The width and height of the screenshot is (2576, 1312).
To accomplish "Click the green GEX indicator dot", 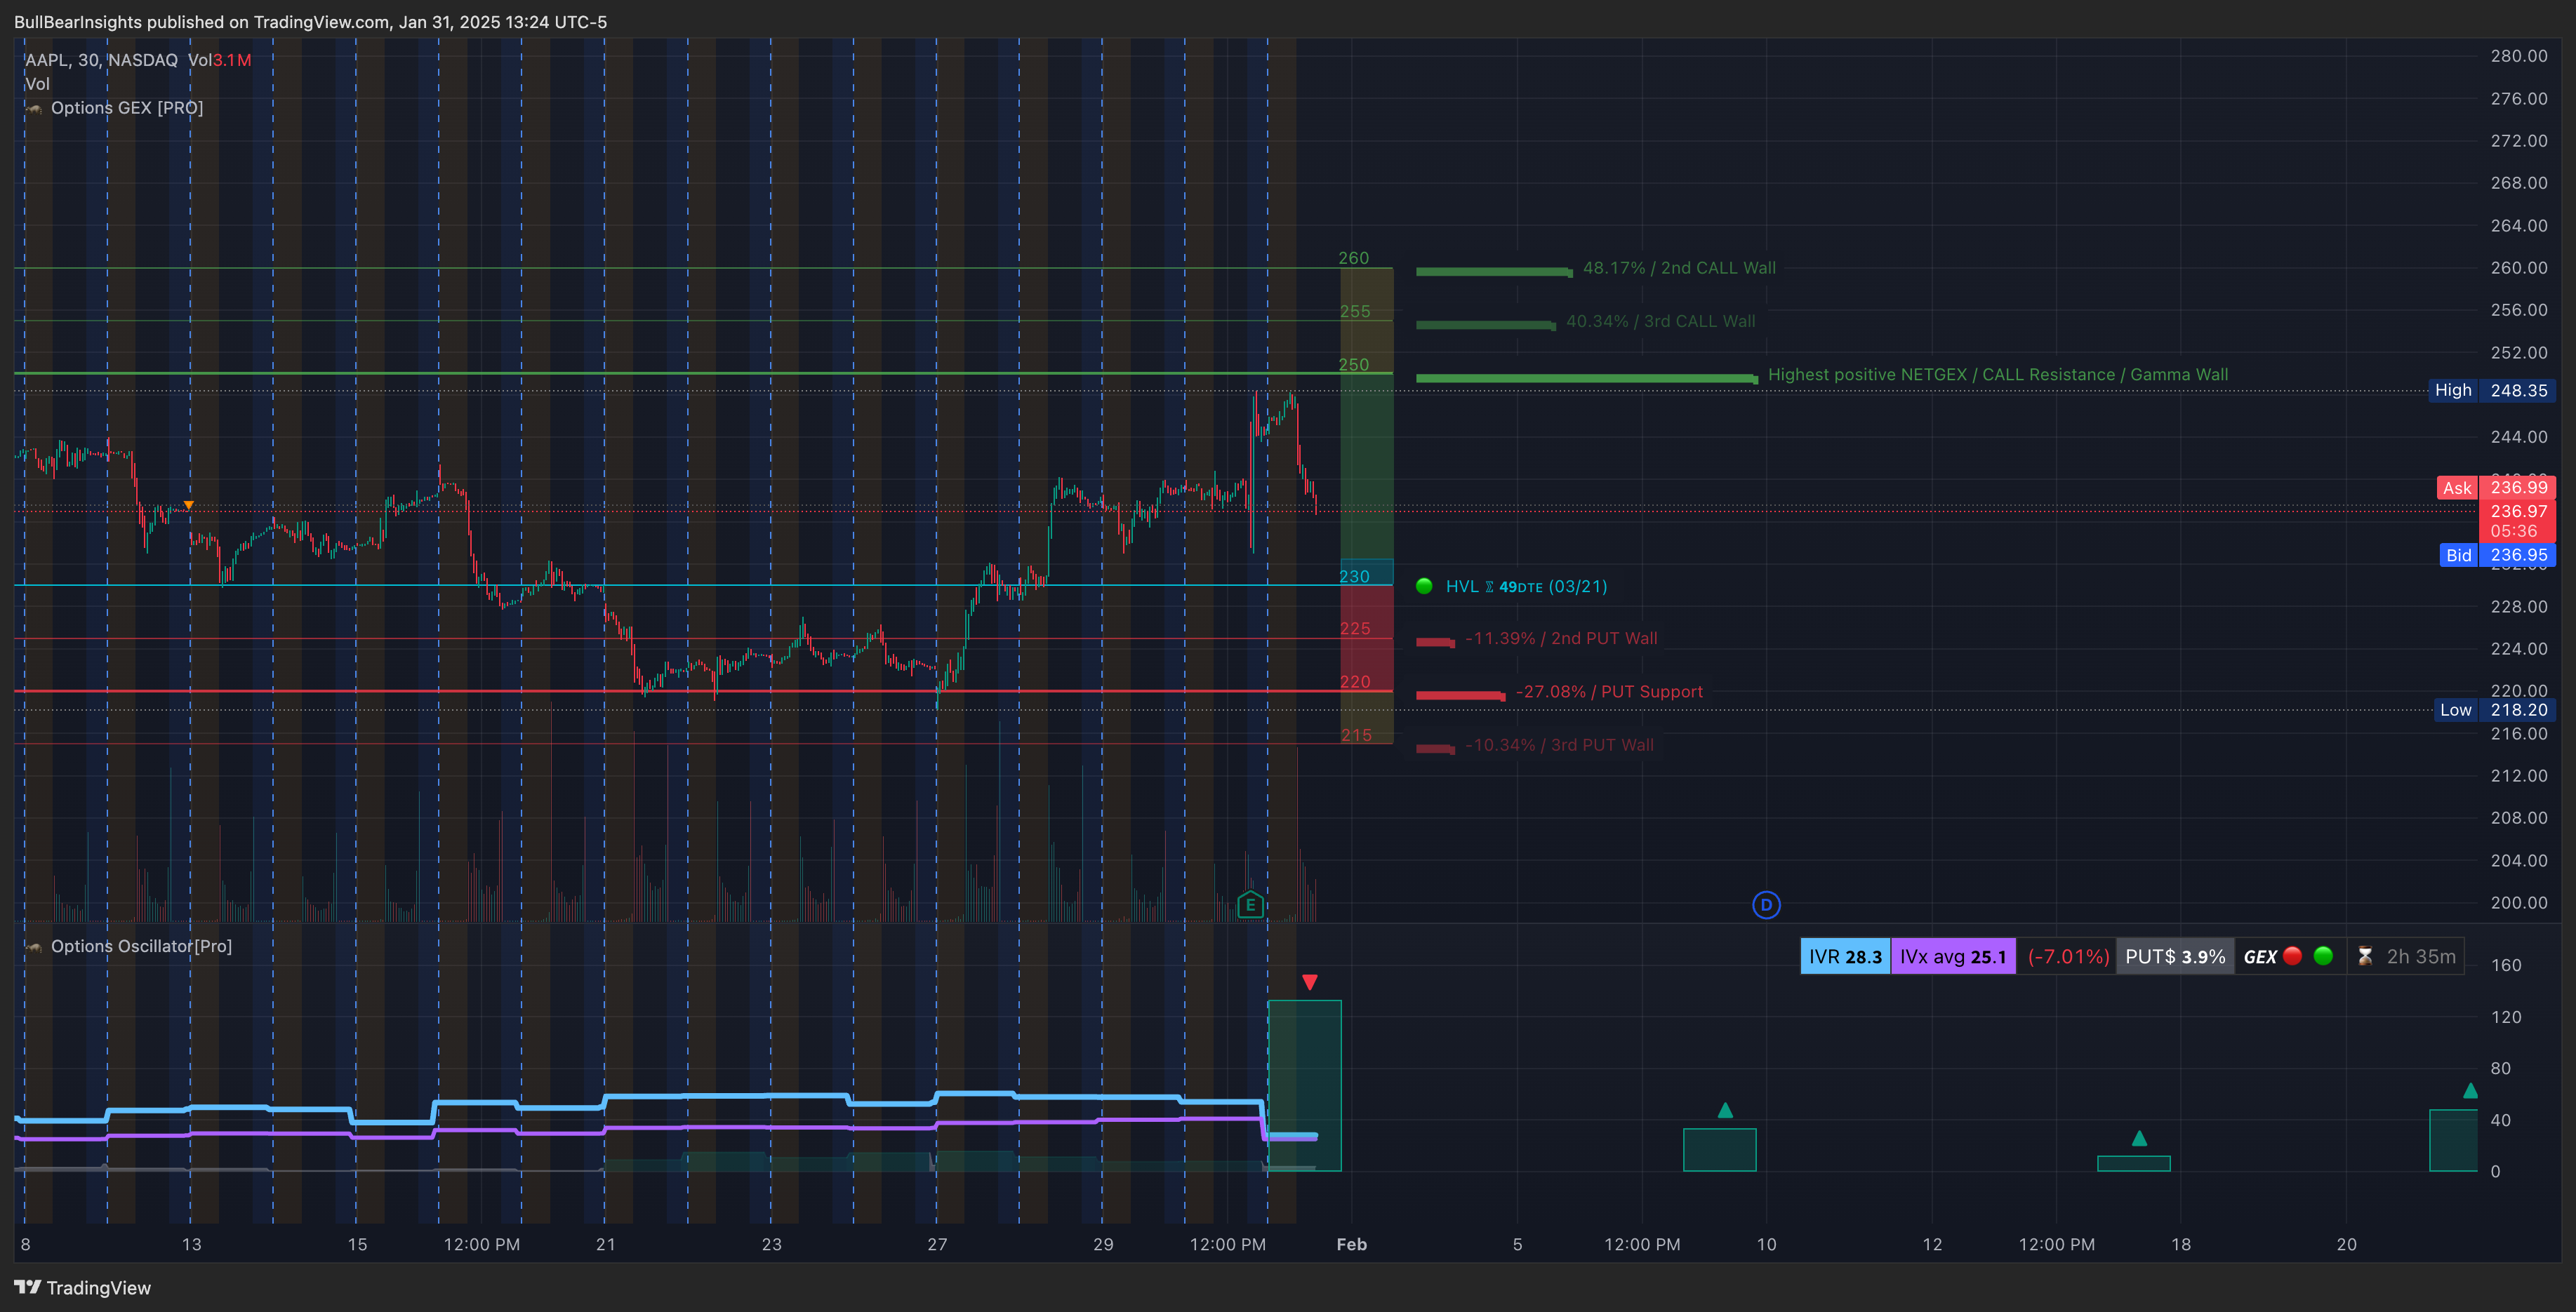I will pyautogui.click(x=2323, y=956).
